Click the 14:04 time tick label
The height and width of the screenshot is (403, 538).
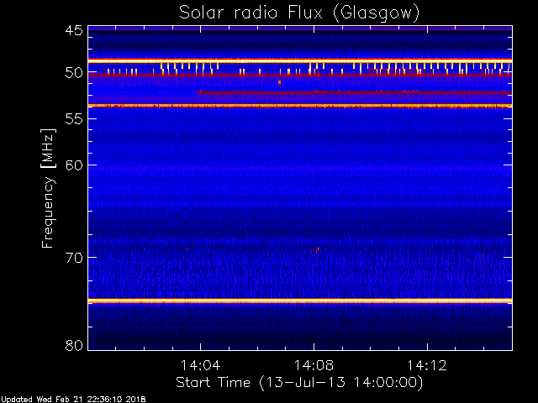(200, 365)
